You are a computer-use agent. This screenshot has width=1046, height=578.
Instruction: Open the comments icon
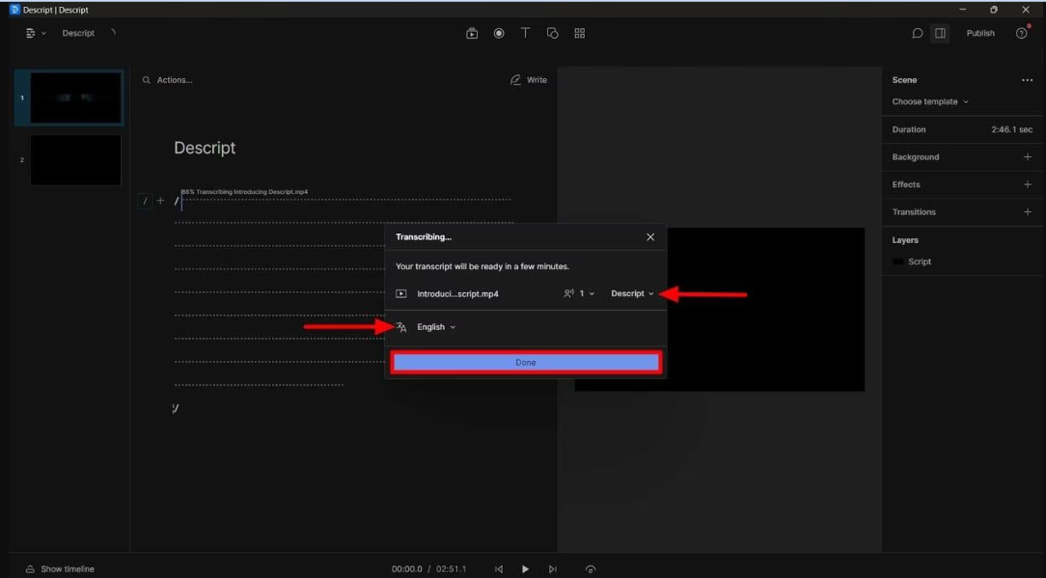point(918,34)
